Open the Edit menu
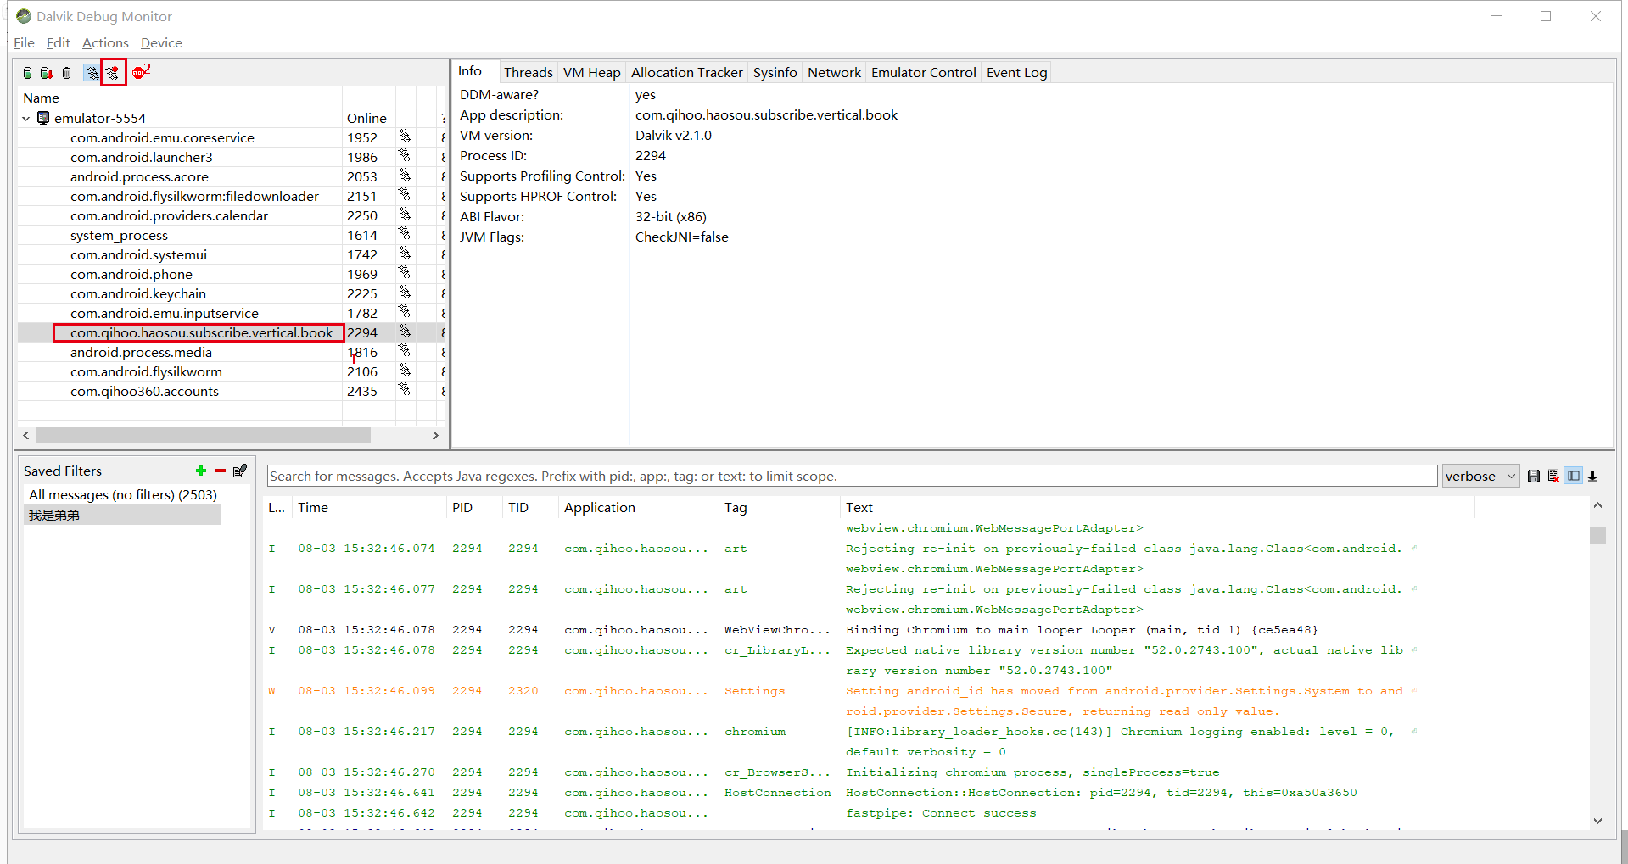 coord(59,42)
